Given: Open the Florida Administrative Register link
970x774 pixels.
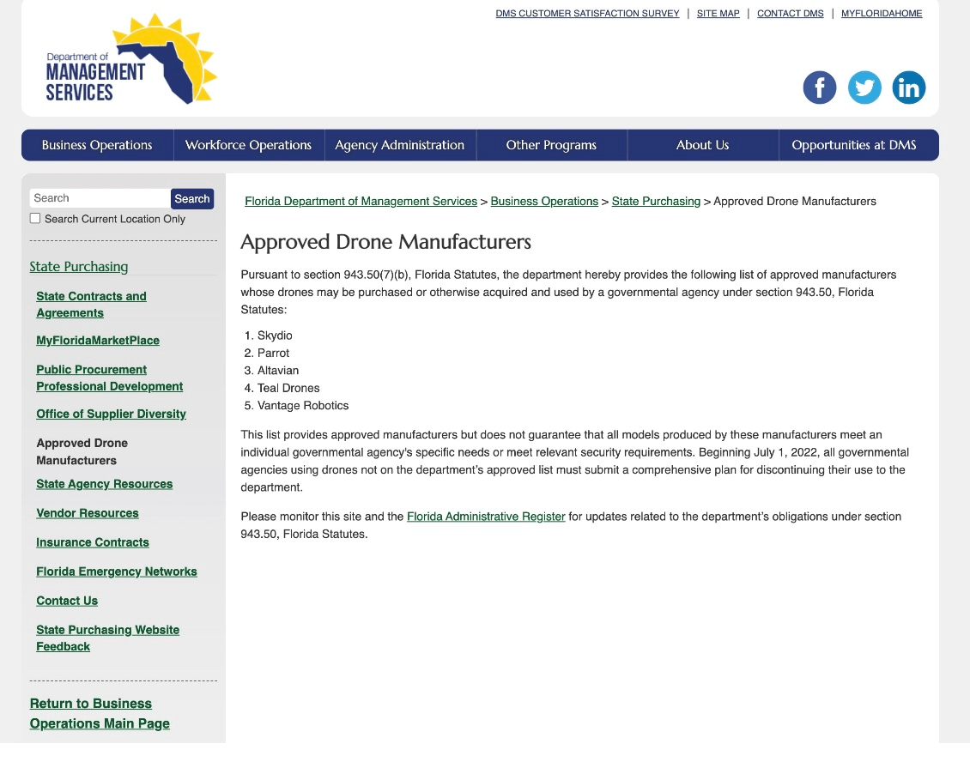Looking at the screenshot, I should 486,517.
